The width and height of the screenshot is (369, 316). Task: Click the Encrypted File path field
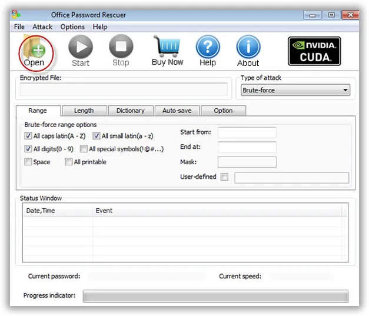pyautogui.click(x=124, y=89)
